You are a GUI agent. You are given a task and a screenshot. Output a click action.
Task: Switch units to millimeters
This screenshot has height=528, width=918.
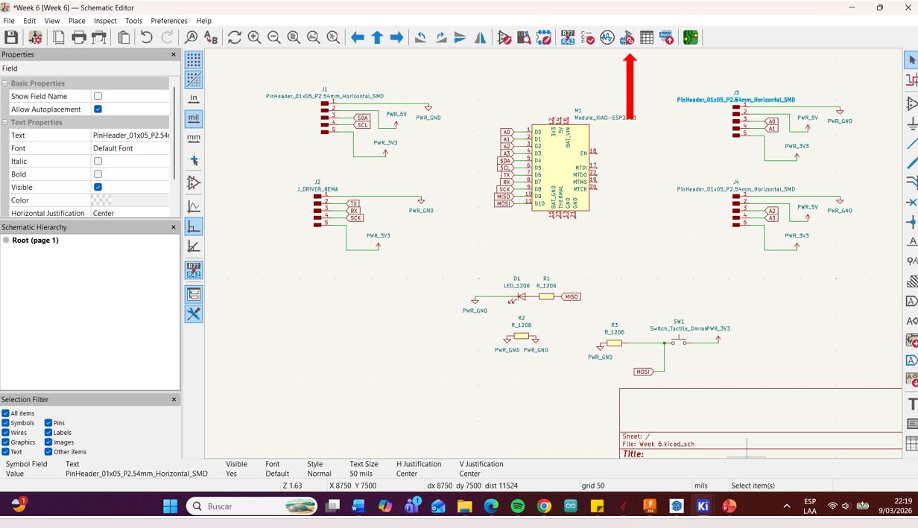point(194,138)
